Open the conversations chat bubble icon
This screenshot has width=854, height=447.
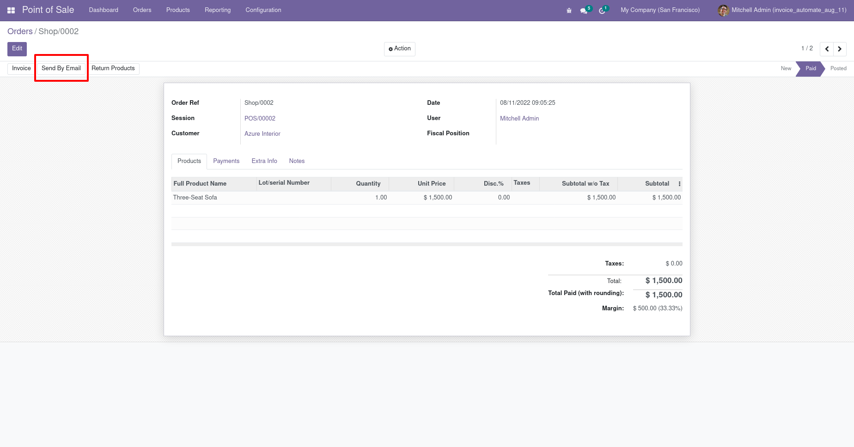point(584,11)
